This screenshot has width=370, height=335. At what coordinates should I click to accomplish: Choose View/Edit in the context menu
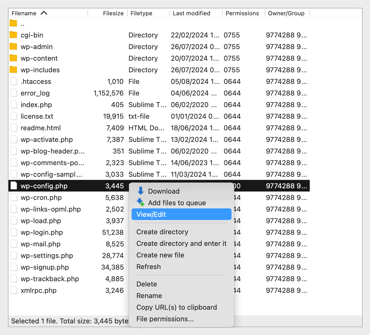[181, 214]
